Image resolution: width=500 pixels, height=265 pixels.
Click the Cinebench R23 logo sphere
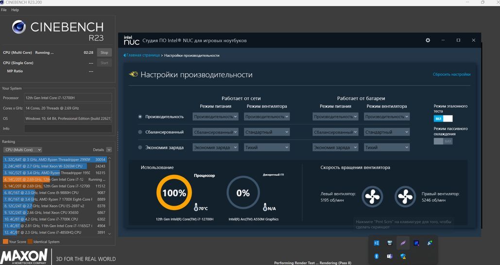[x=19, y=27]
